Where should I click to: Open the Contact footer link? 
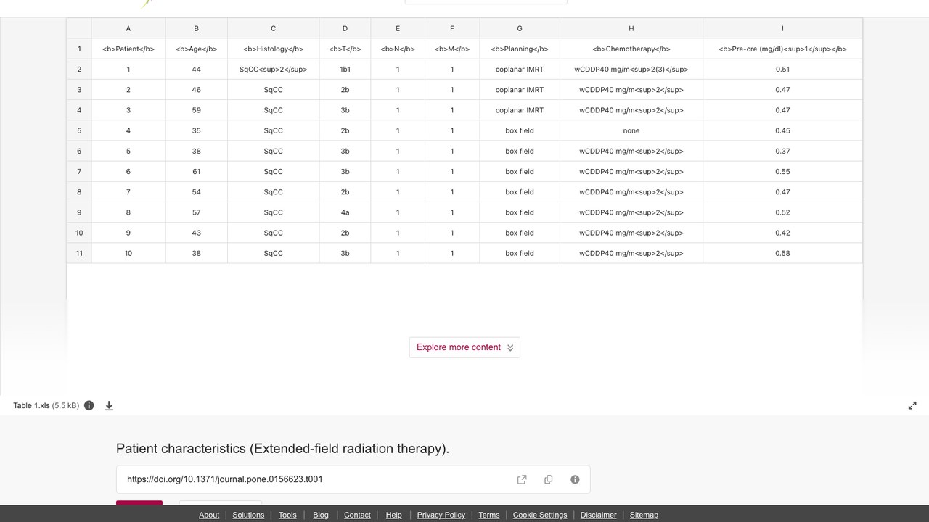click(x=357, y=515)
